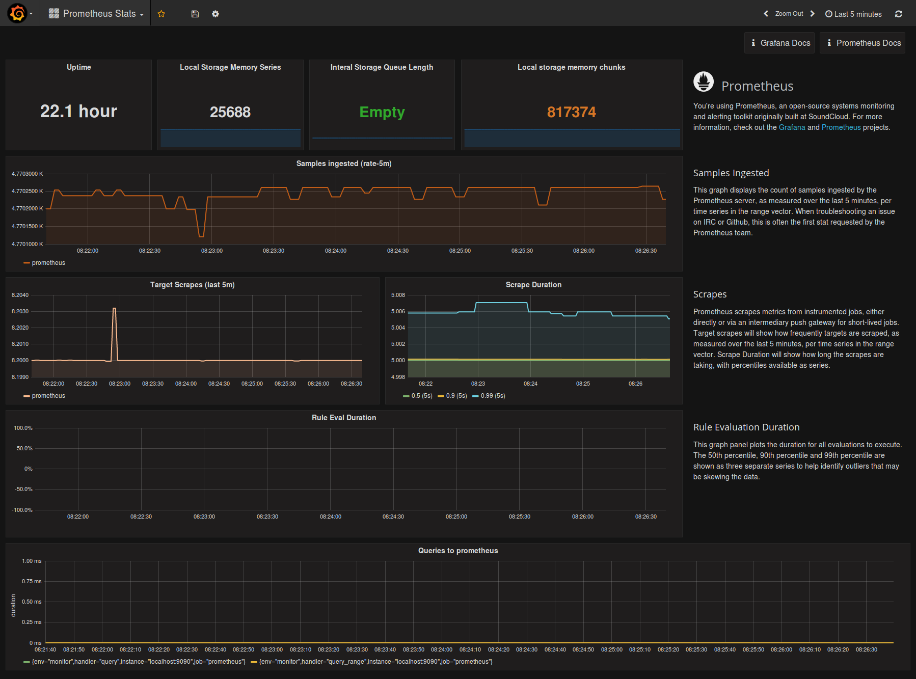Open dashboard settings gear icon
Viewport: 916px width, 679px height.
point(215,14)
